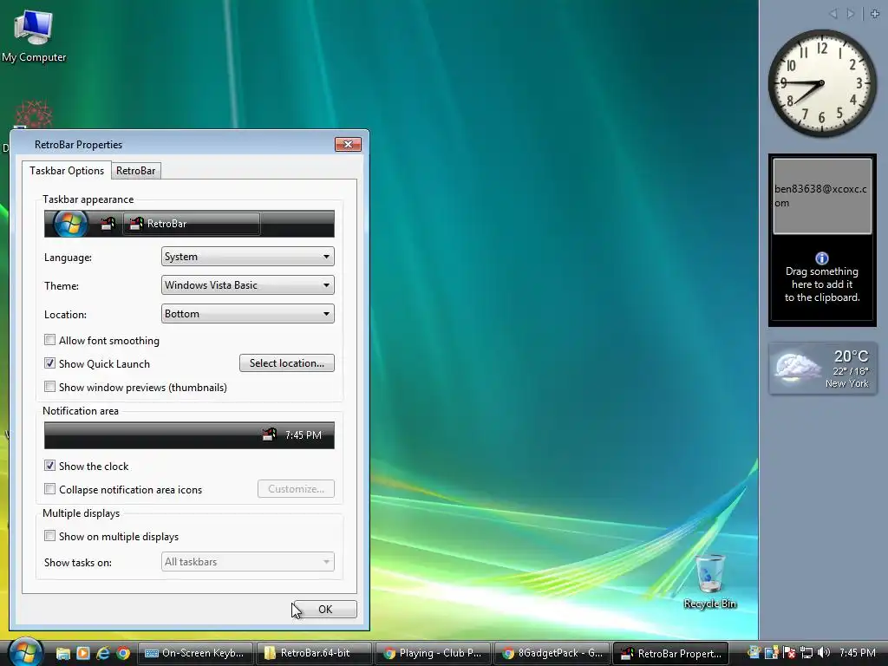Click the volume speaker tray icon
The width and height of the screenshot is (888, 666).
tap(824, 653)
